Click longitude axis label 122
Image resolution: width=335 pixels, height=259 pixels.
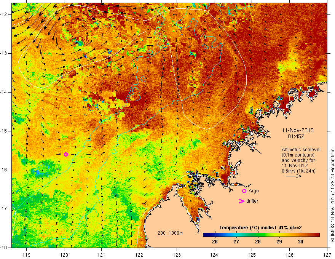coord(139,255)
